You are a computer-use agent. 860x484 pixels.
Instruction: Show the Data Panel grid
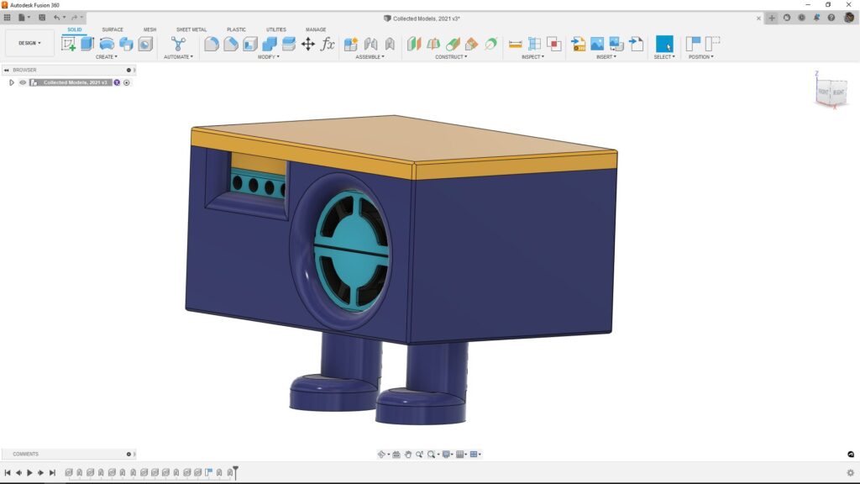[7, 18]
